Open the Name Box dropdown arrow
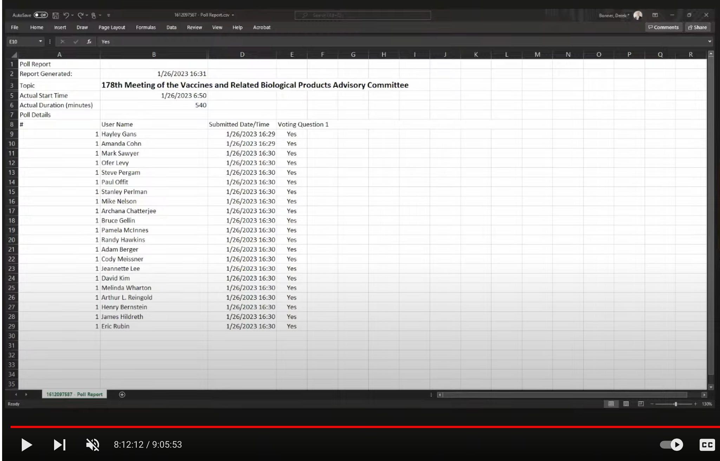 pos(40,41)
